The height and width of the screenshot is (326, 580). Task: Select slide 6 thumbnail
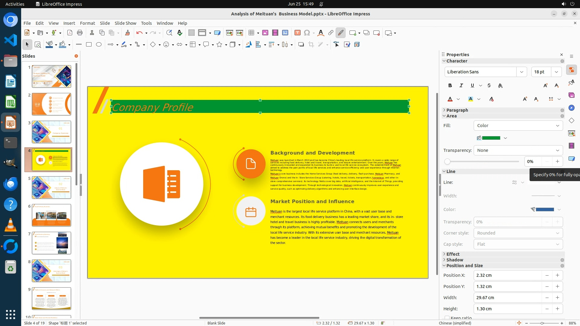point(51,215)
